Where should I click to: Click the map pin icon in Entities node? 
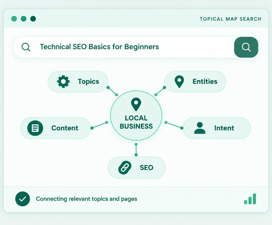[x=179, y=81]
